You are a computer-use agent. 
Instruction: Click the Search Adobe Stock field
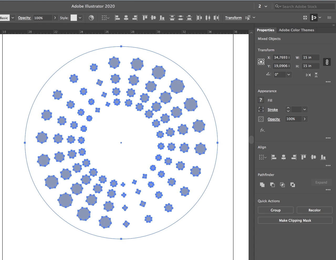tap(304, 6)
